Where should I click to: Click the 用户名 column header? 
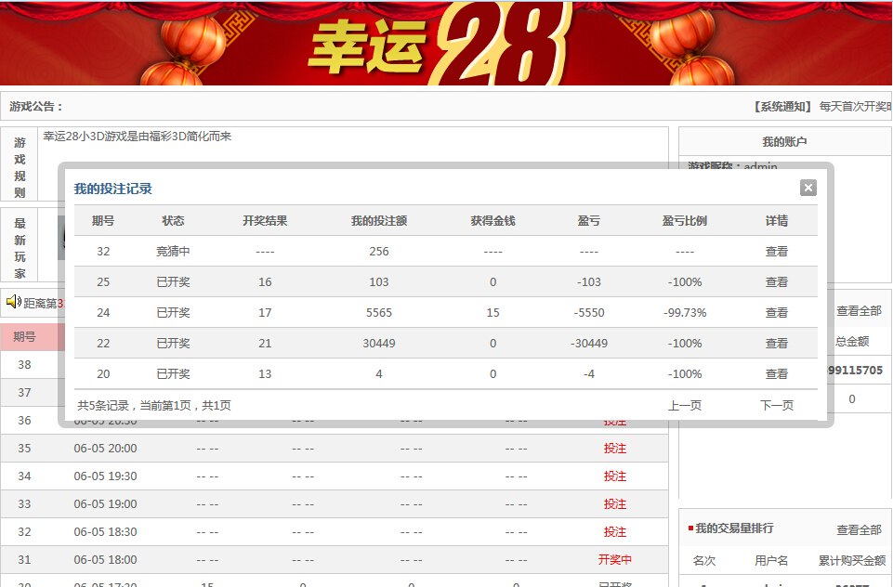coord(771,560)
